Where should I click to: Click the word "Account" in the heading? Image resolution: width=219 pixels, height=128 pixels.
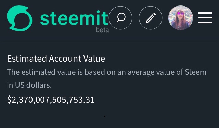65,59
